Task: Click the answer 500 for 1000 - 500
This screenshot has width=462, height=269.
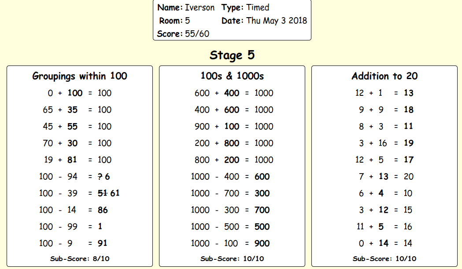Action: pos(262,227)
